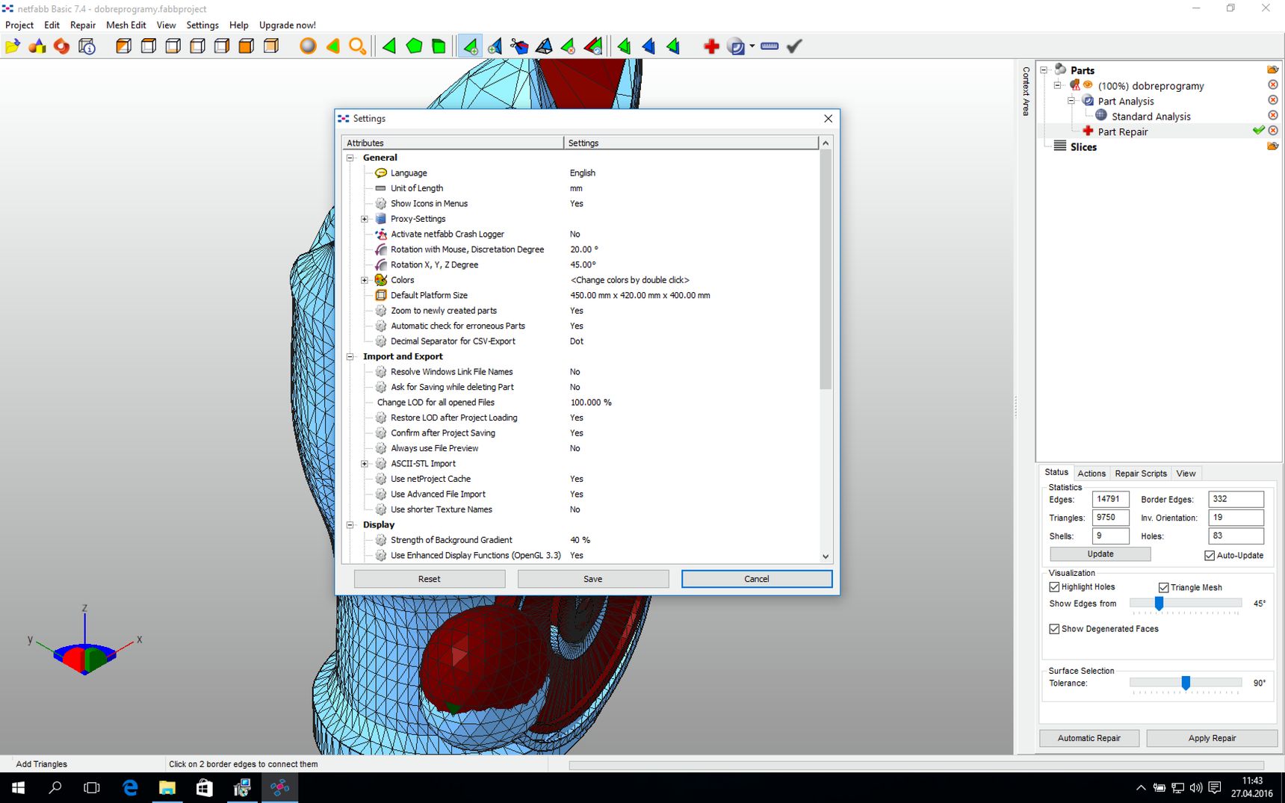Viewport: 1285px width, 803px height.
Task: Switch to the Actions tab
Action: click(x=1092, y=474)
